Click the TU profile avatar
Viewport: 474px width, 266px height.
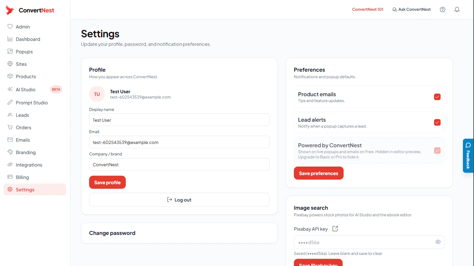click(97, 94)
